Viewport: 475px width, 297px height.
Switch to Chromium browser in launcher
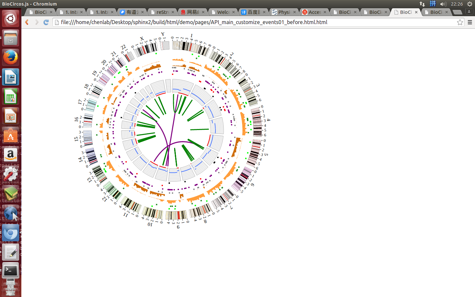(11, 233)
